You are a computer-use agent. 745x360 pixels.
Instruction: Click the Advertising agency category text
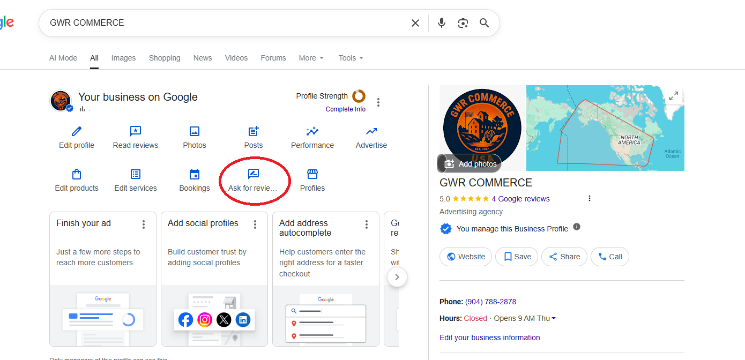tap(471, 212)
